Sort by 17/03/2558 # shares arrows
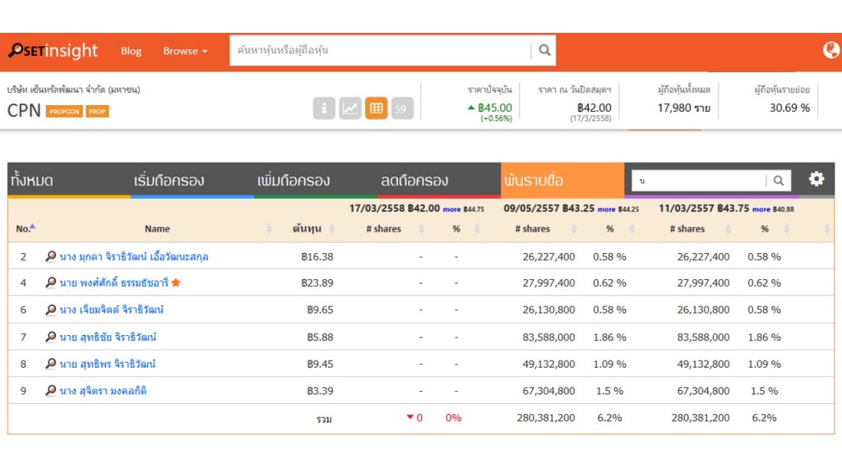The height and width of the screenshot is (473, 842). 422,229
